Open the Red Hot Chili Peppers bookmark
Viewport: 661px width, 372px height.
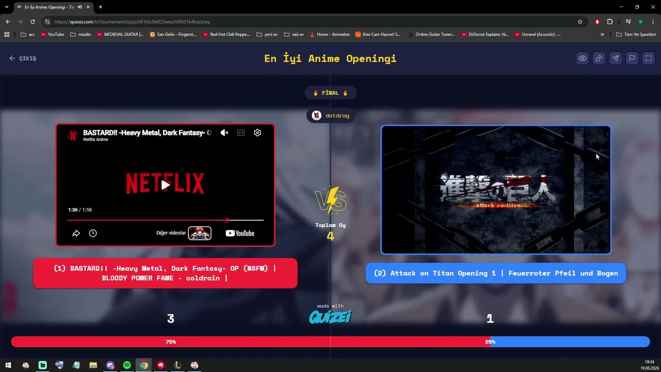pos(226,35)
